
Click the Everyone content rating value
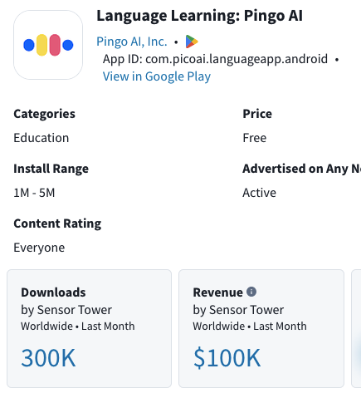click(x=39, y=248)
